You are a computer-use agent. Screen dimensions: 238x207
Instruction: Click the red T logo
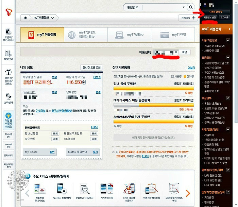(8, 12)
